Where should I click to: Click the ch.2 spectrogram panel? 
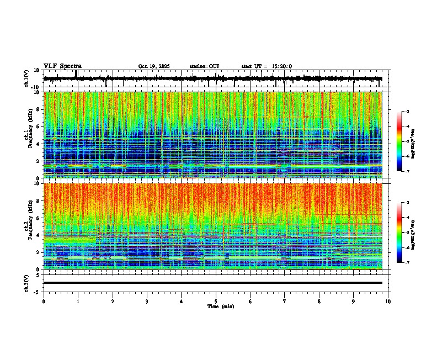coord(212,226)
